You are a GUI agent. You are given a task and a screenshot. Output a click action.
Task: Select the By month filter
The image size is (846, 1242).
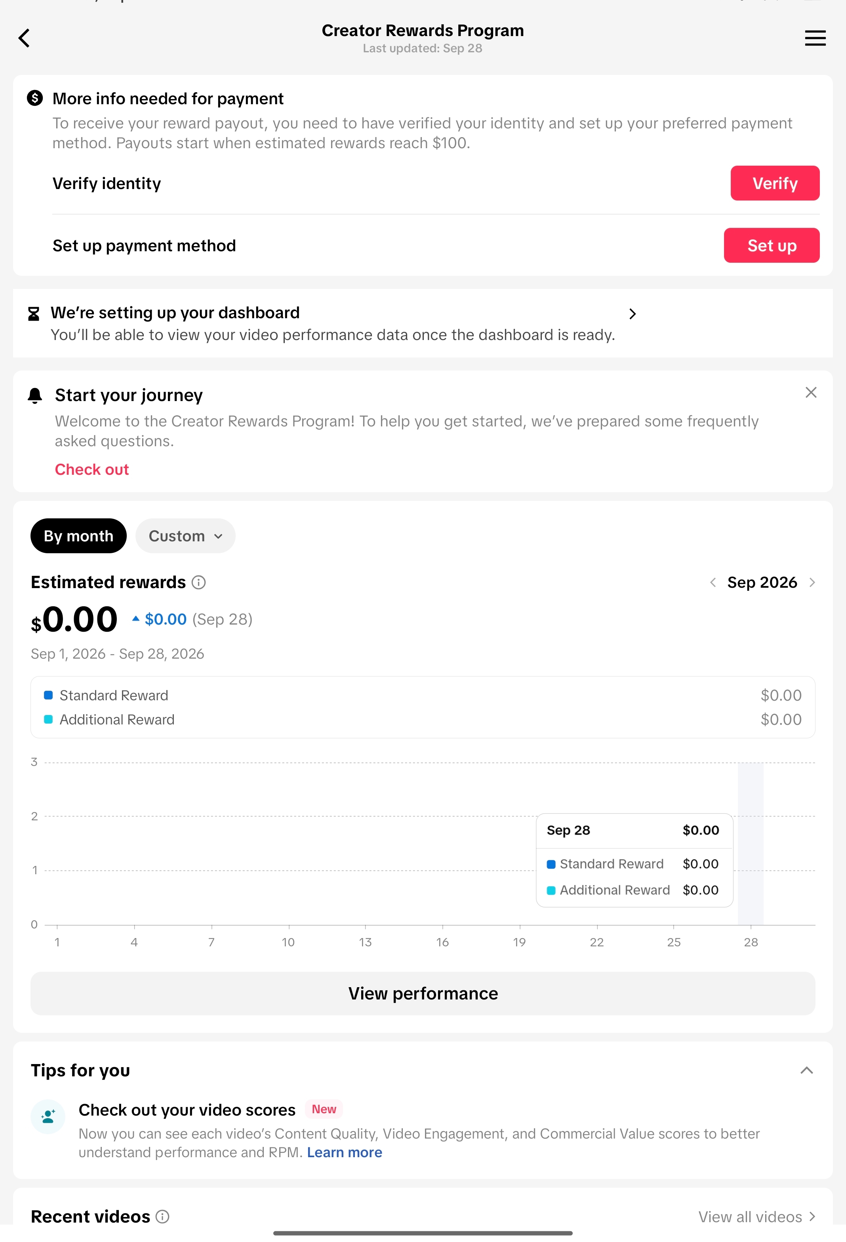point(78,536)
